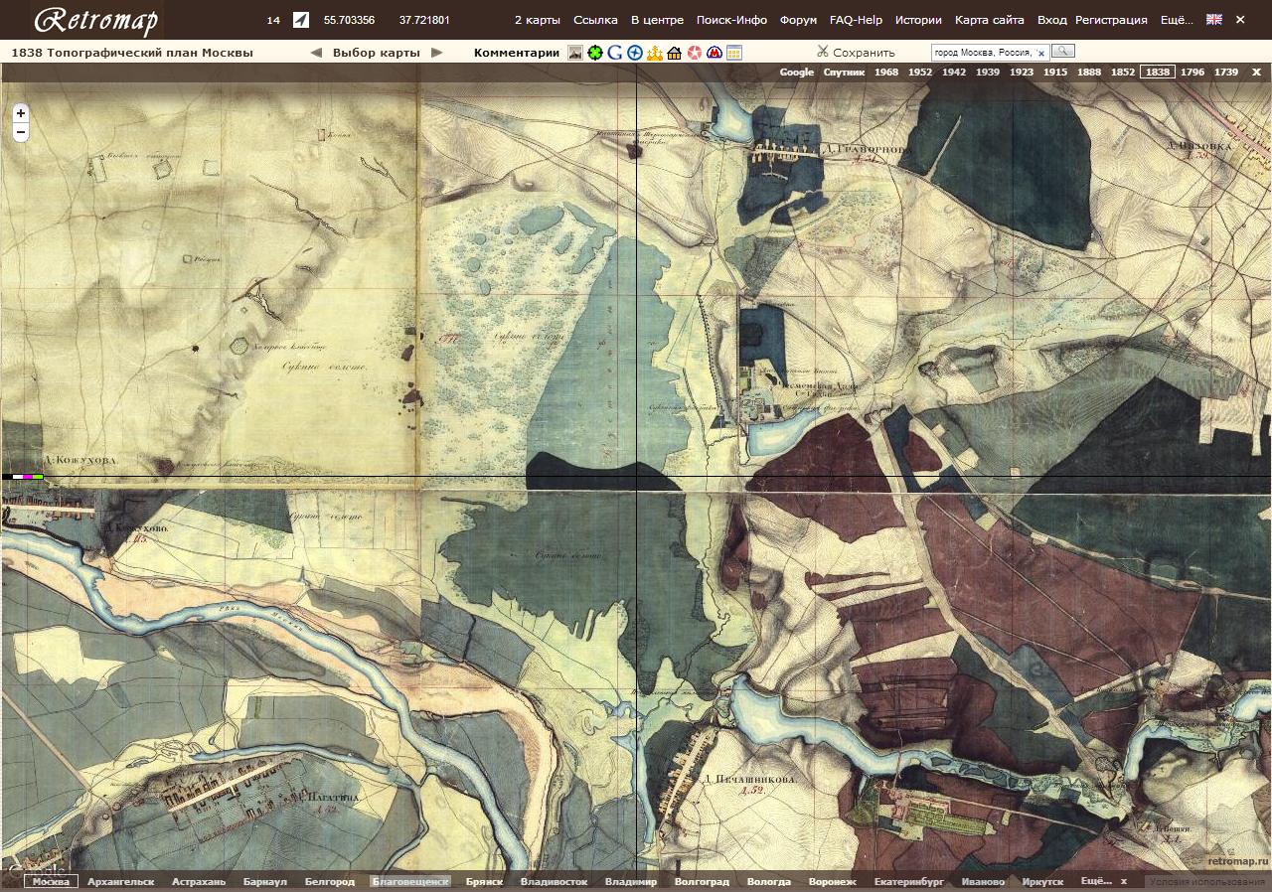Click the yellow house icon
The height and width of the screenshot is (892, 1272).
(x=674, y=53)
